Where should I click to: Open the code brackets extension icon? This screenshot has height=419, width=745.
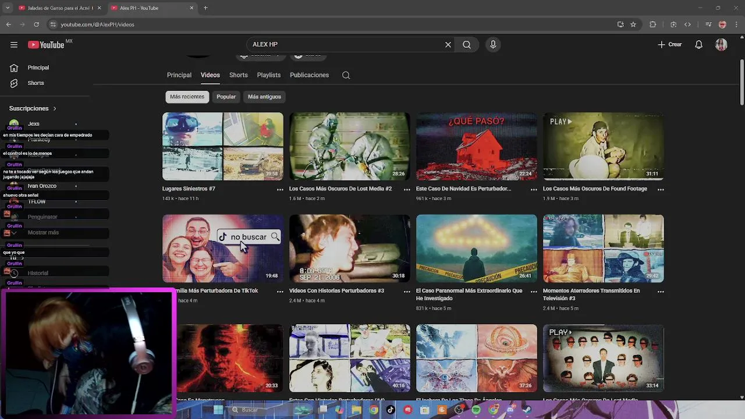(687, 24)
